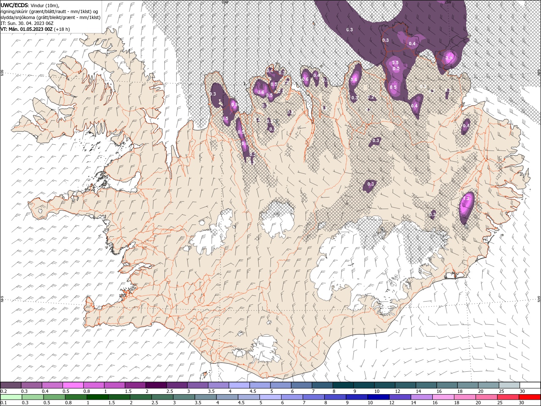Click the 'VT: Mán. 01.05.2023 00Z' valid time

(x=26, y=29)
